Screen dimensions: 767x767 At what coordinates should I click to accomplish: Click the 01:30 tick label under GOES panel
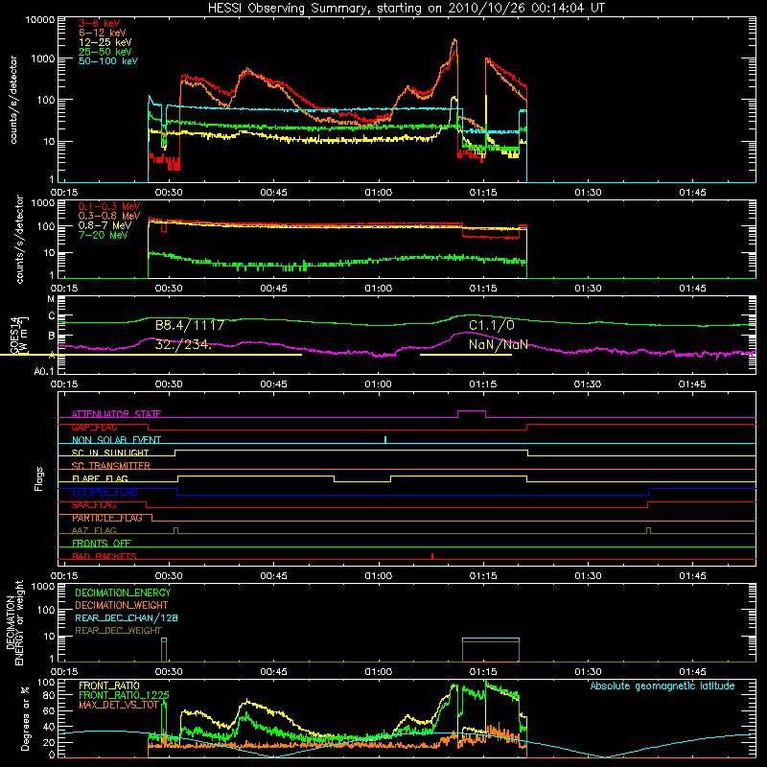588,384
